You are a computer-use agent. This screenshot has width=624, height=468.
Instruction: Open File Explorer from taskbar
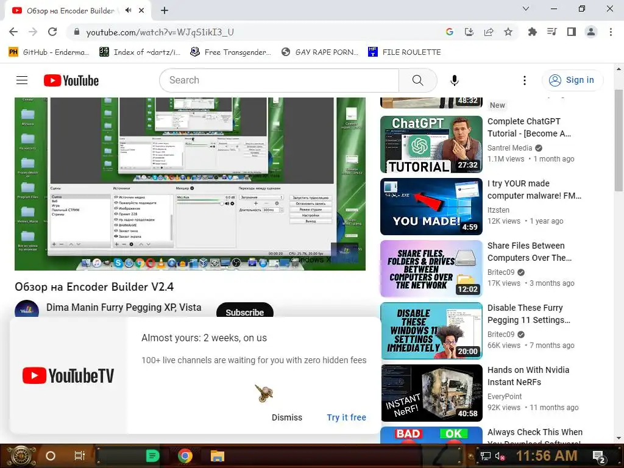(x=218, y=456)
